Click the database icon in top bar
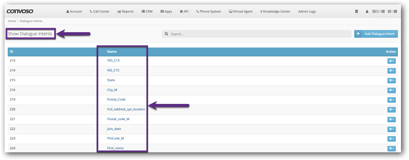The width and height of the screenshot is (409, 160). click(356, 12)
